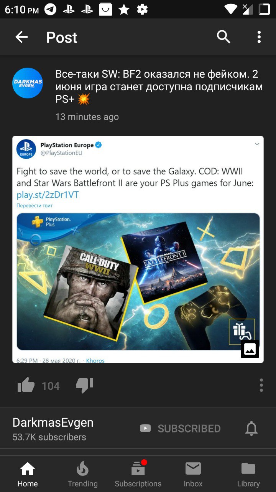Go back using the arrow icon
This screenshot has width=276, height=492.
point(21,37)
